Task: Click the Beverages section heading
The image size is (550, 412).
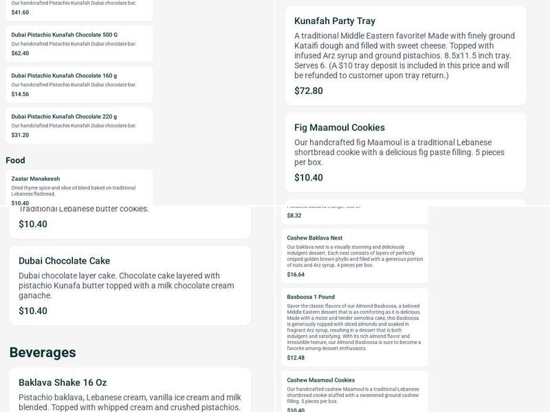Action: [x=41, y=352]
